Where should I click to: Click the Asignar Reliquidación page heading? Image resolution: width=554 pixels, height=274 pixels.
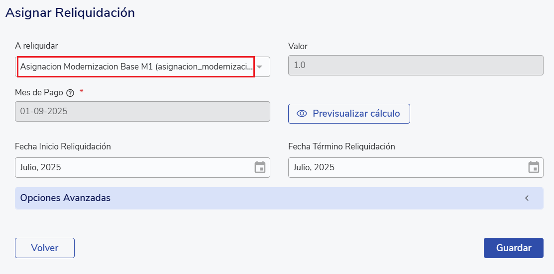pyautogui.click(x=70, y=13)
